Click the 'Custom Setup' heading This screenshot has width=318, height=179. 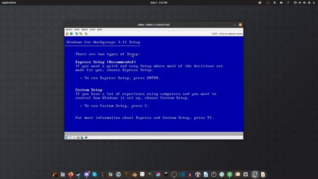point(89,89)
